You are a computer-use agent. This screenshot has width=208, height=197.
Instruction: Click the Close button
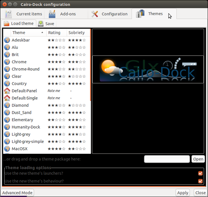click(200, 193)
